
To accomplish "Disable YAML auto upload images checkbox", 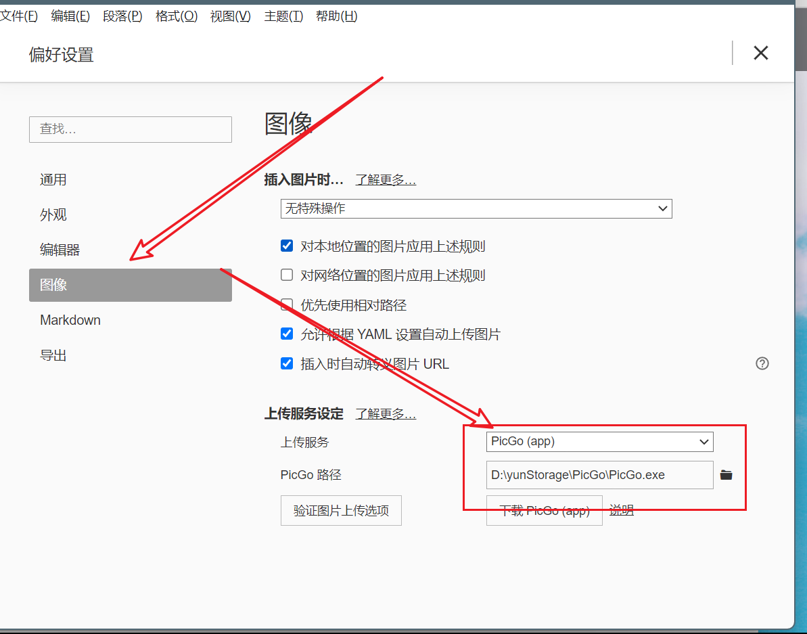I will 287,334.
